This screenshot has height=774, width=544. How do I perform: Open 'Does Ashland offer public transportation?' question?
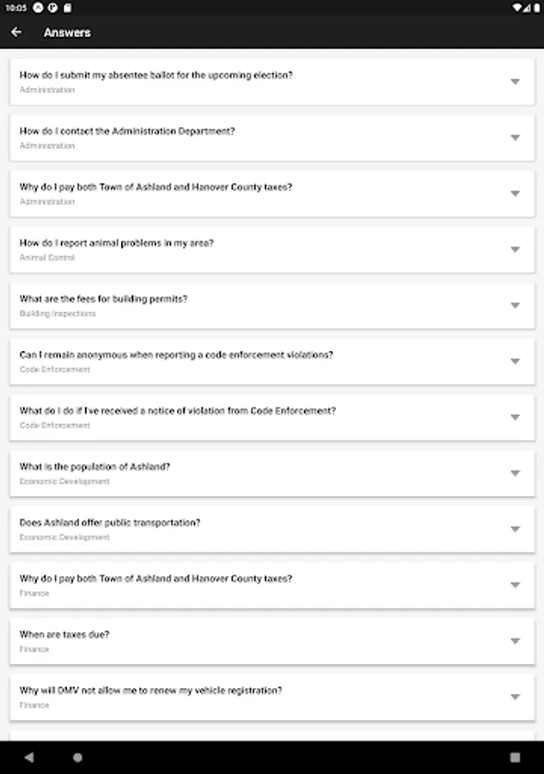click(x=110, y=523)
